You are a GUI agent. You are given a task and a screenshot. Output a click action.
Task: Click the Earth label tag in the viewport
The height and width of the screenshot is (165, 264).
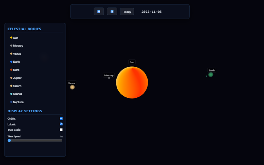212,71
